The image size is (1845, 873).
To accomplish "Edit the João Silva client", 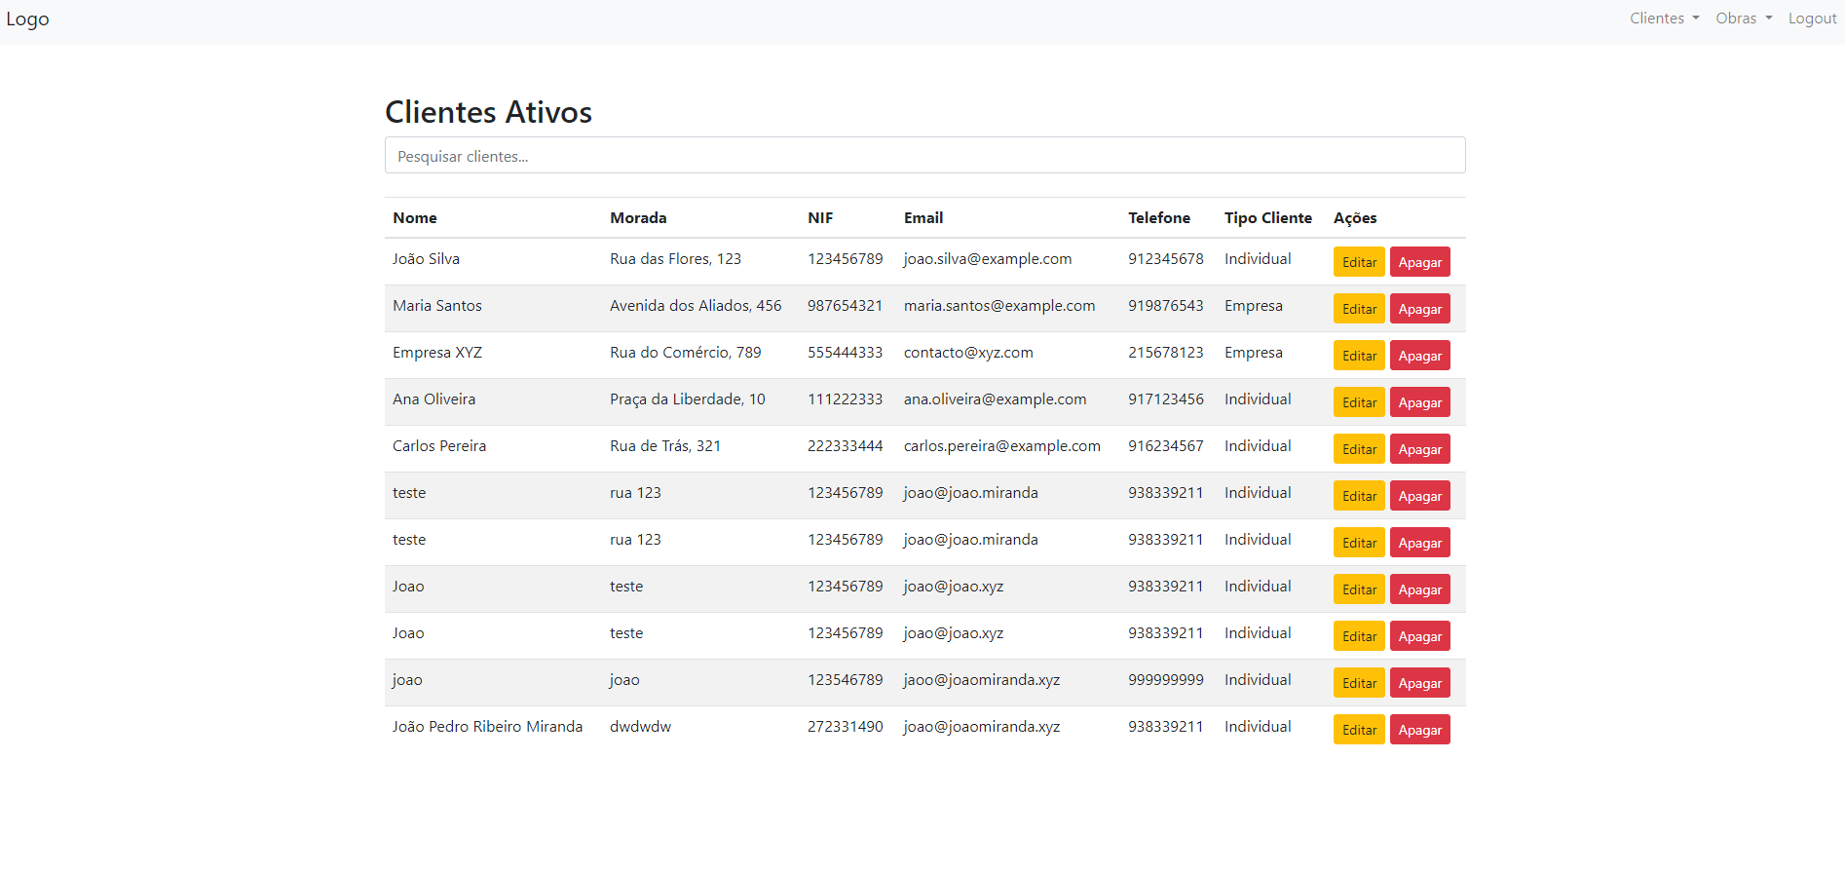I will tap(1359, 262).
